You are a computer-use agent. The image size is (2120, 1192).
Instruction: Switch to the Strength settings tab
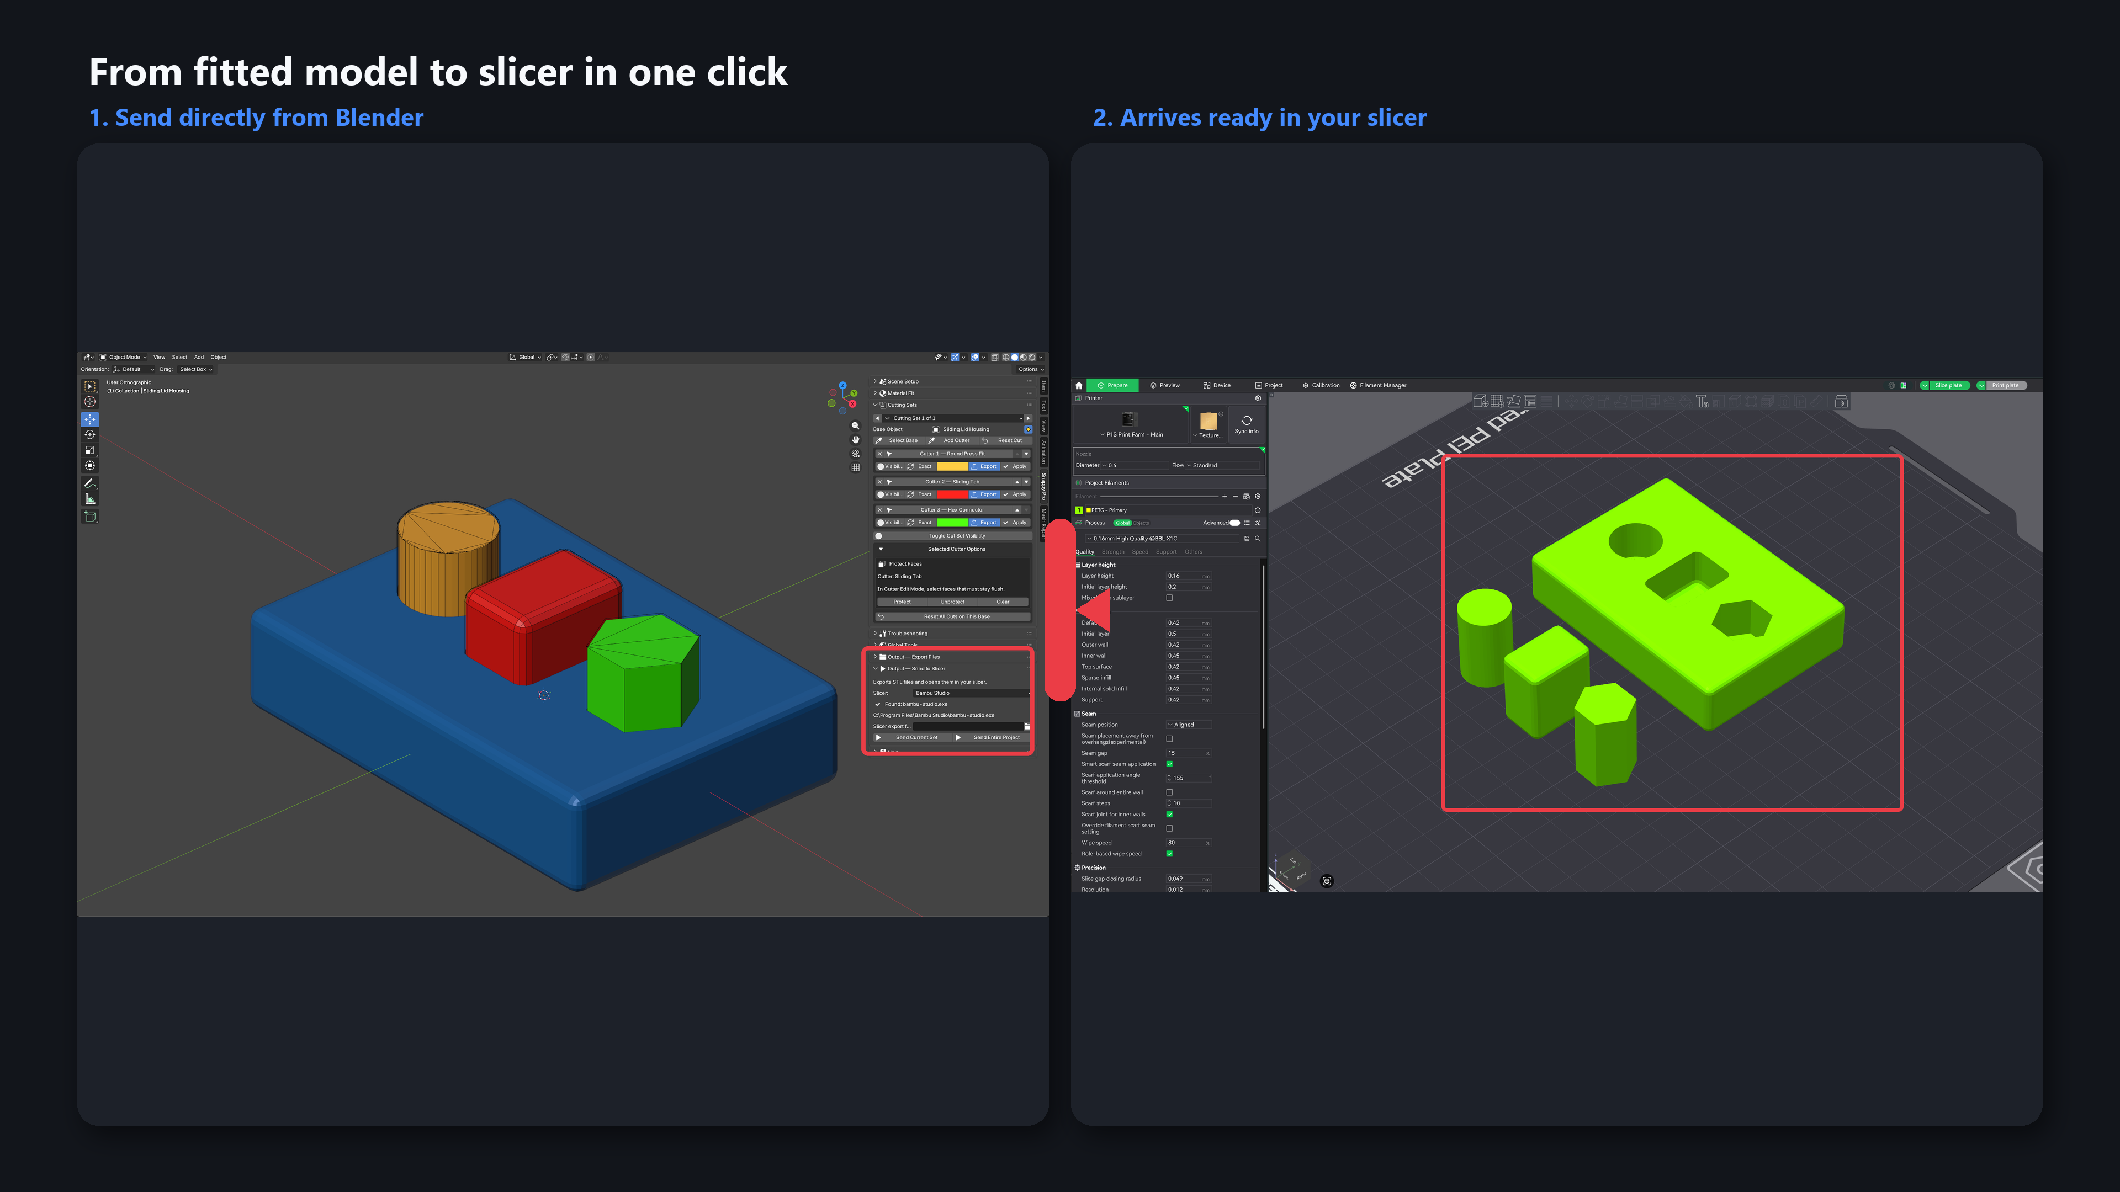coord(1112,552)
